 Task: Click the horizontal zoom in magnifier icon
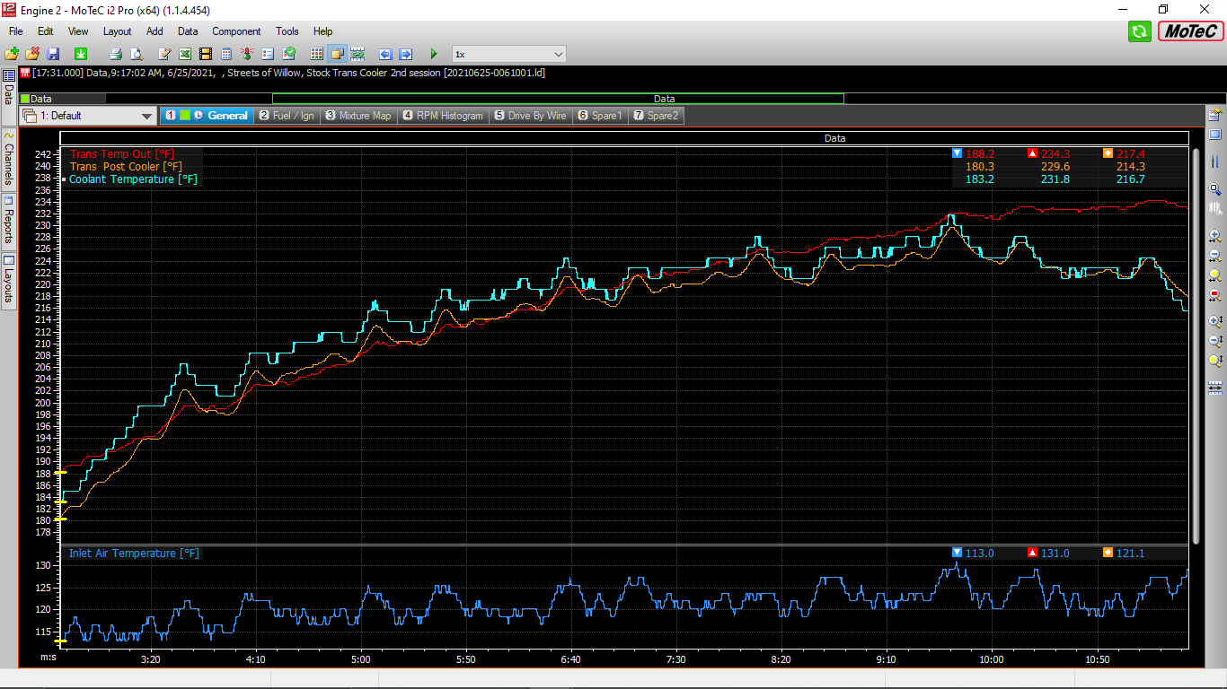[1215, 236]
